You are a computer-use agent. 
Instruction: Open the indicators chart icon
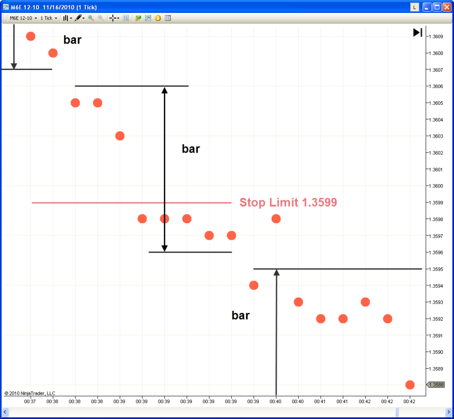[148, 18]
